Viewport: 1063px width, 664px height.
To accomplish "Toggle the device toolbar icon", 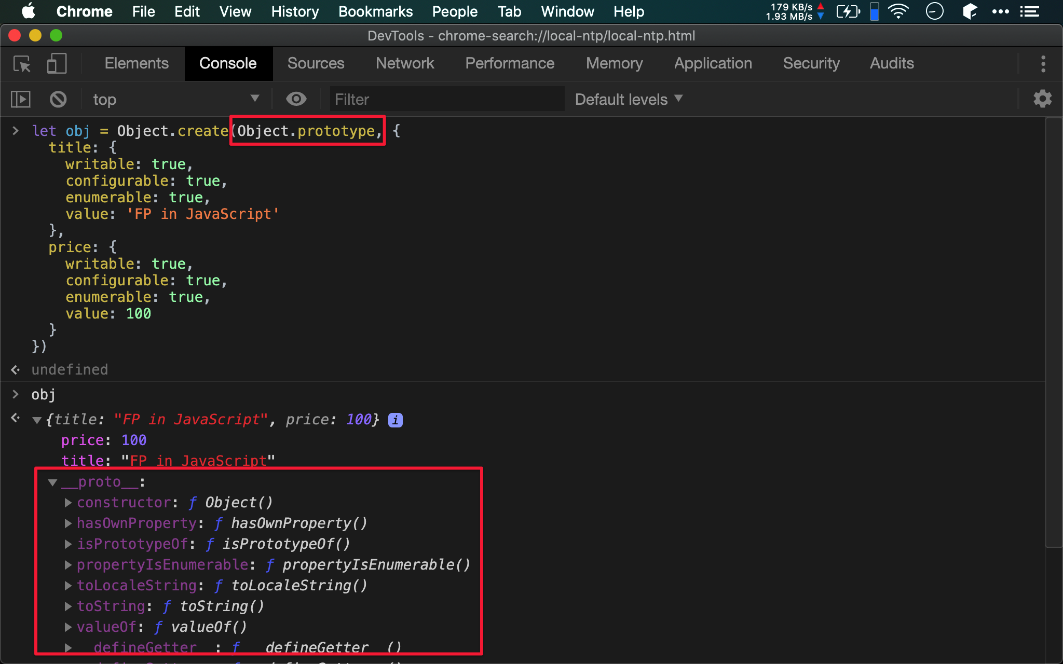I will [57, 64].
